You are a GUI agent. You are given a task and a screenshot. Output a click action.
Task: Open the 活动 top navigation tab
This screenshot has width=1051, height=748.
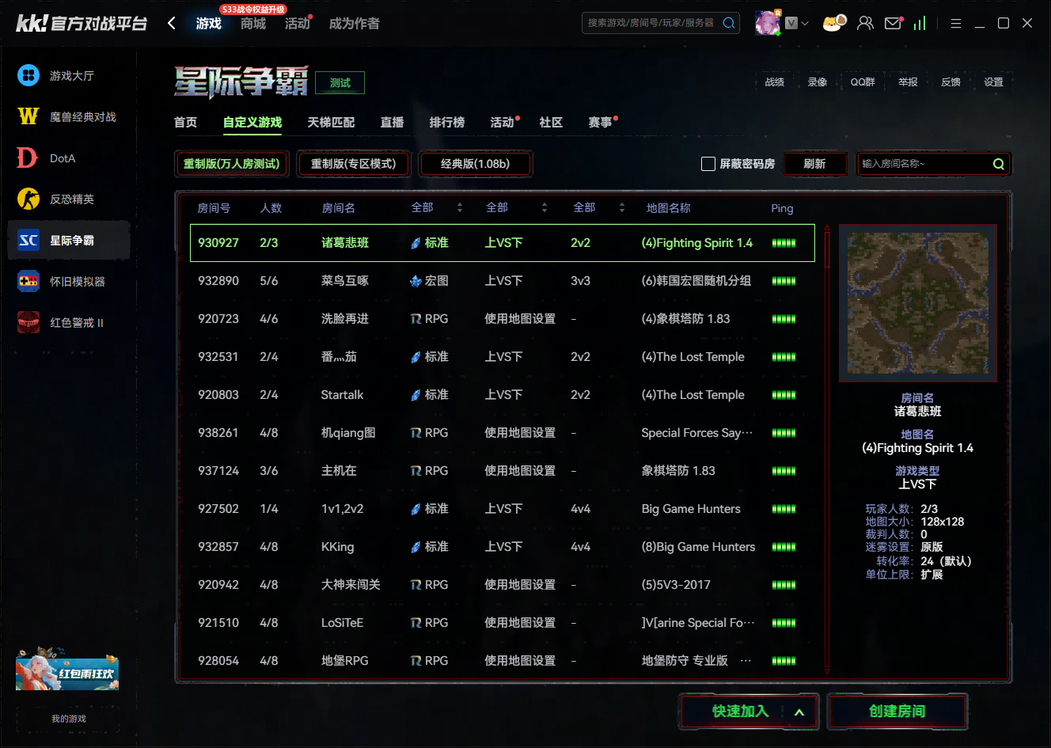(x=298, y=24)
